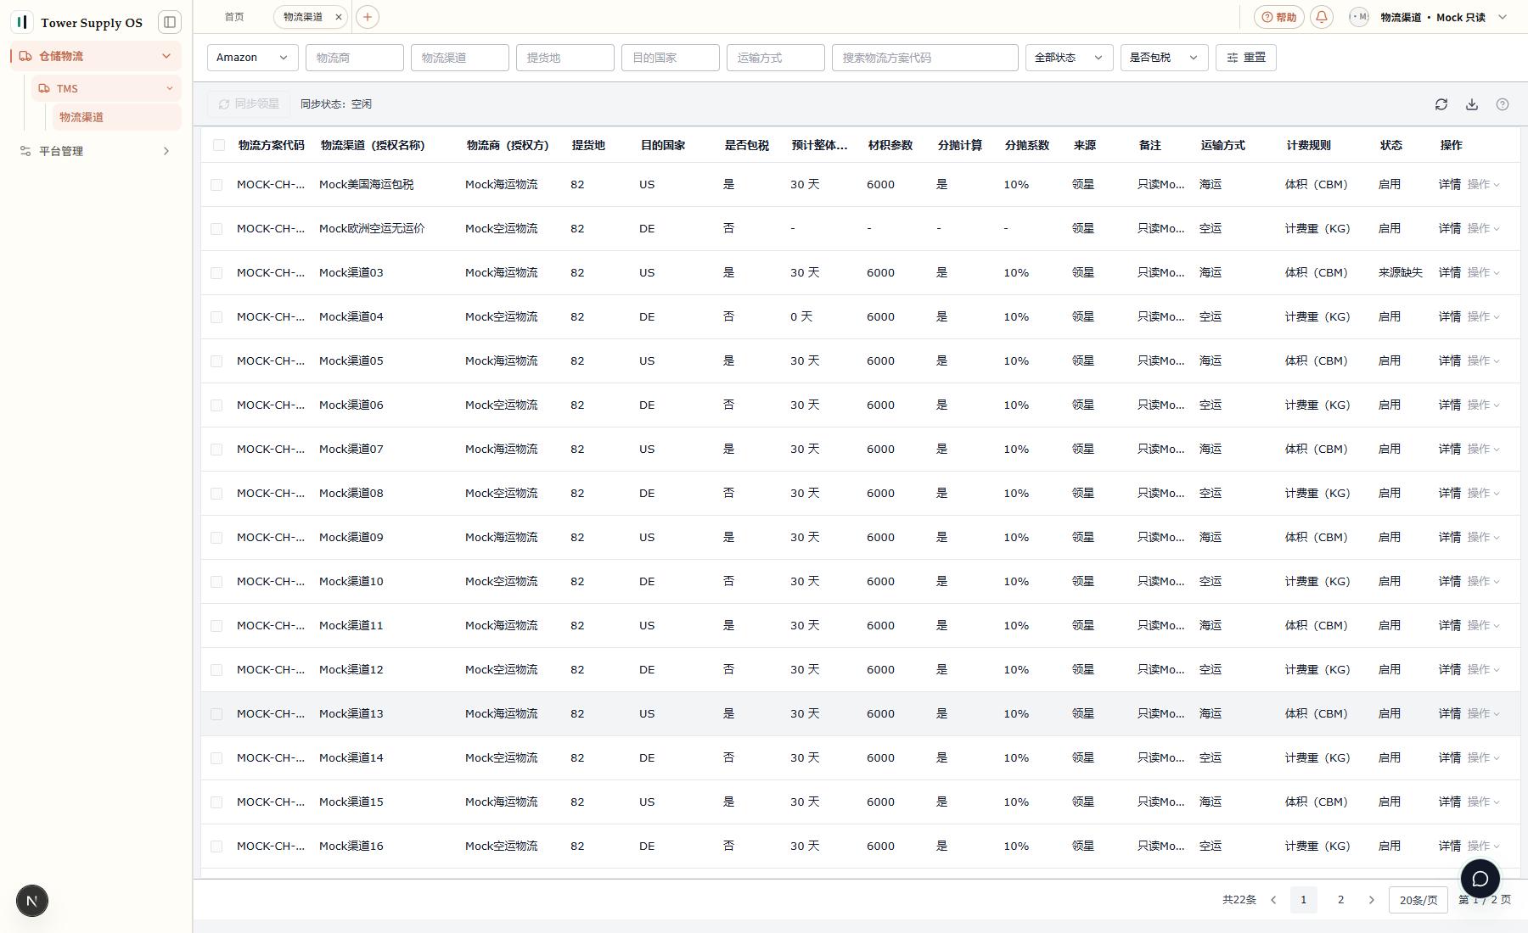Open the 全部状态 status dropdown

(1069, 58)
